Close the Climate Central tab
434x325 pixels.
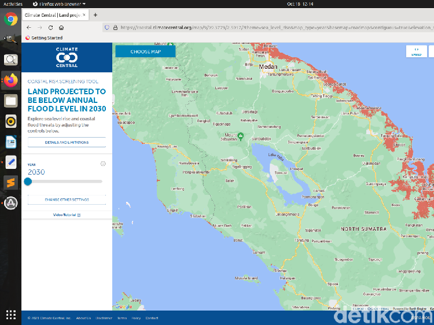click(x=84, y=15)
